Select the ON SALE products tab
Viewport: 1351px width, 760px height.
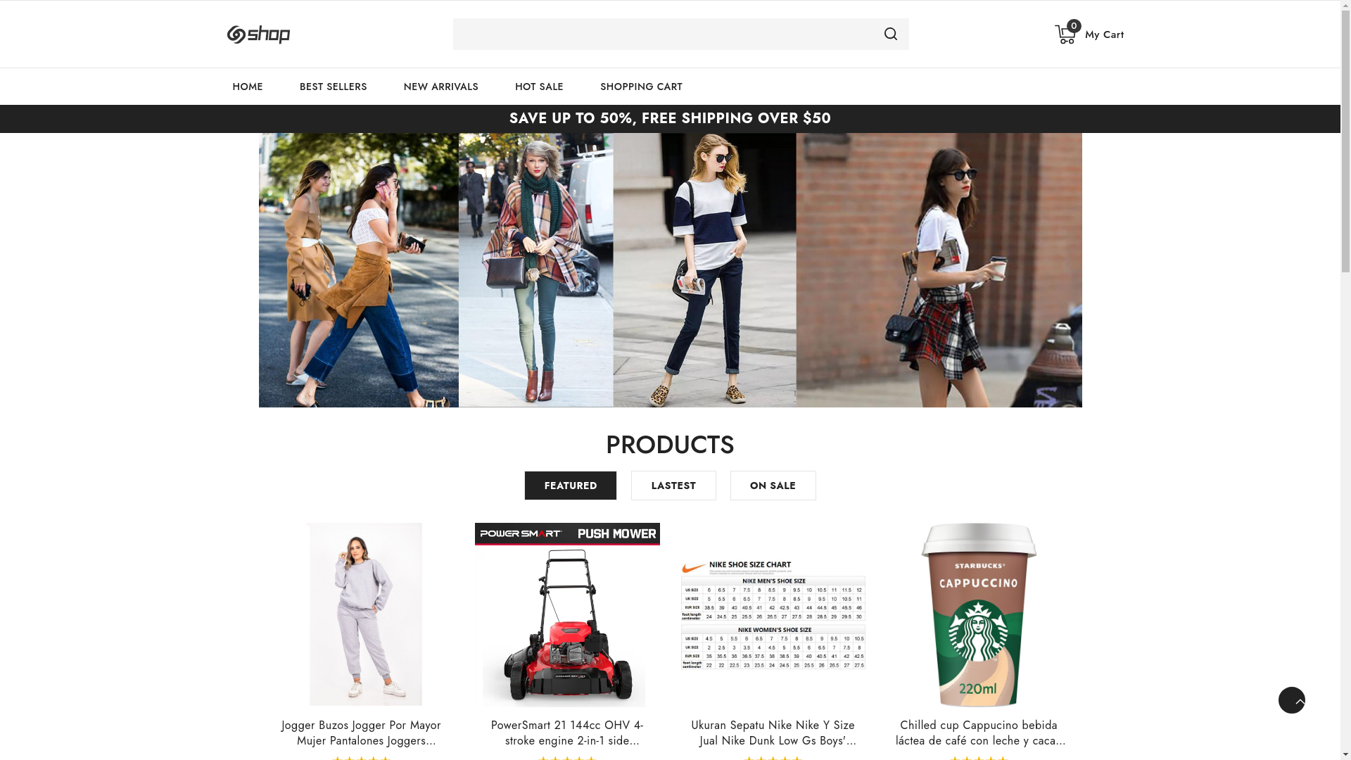(773, 486)
